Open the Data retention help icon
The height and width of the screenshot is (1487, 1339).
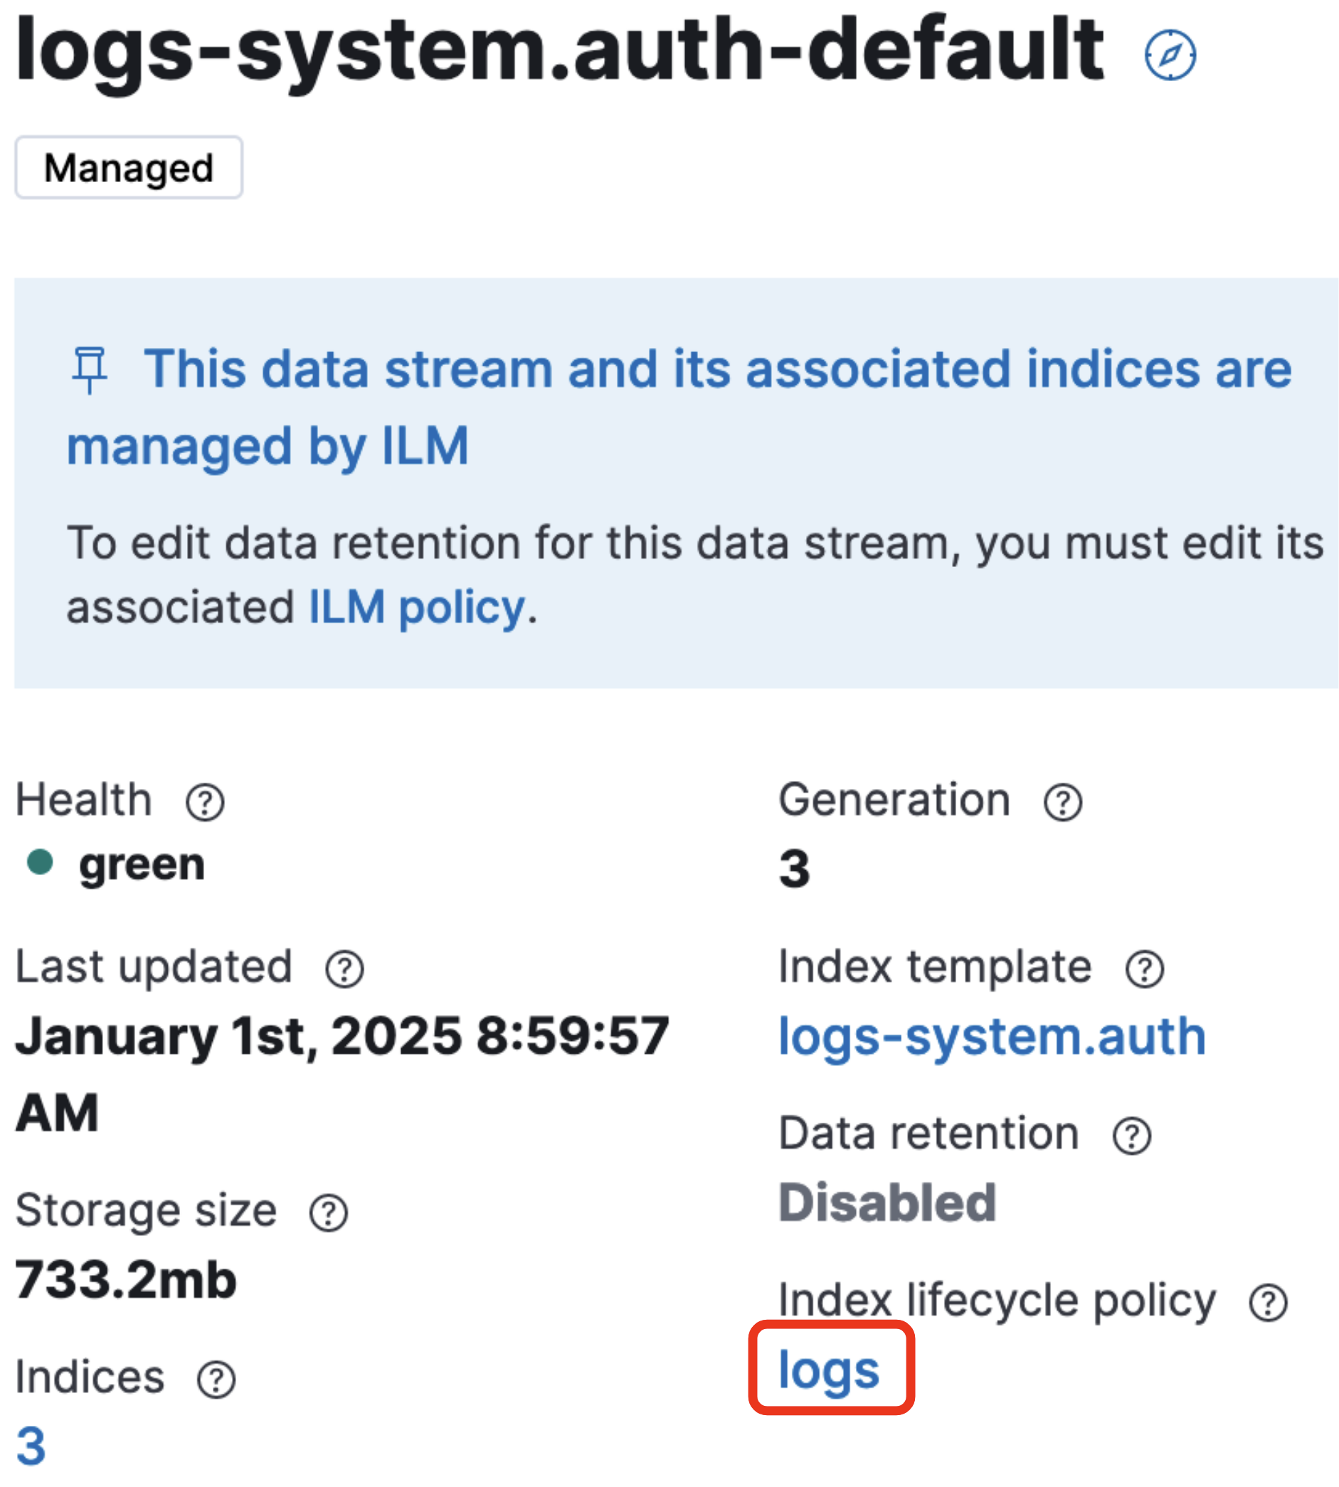(x=1131, y=1136)
